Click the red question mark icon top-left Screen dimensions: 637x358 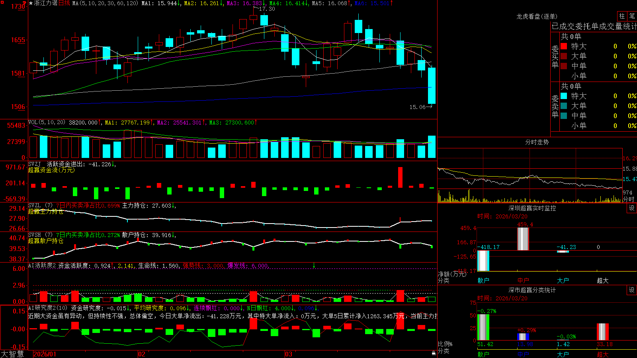pos(24,3)
